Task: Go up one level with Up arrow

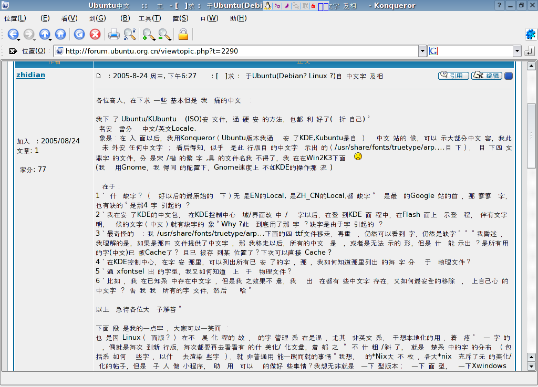Action: (x=45, y=34)
